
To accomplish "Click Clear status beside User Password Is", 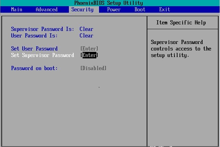I will 86,36.
